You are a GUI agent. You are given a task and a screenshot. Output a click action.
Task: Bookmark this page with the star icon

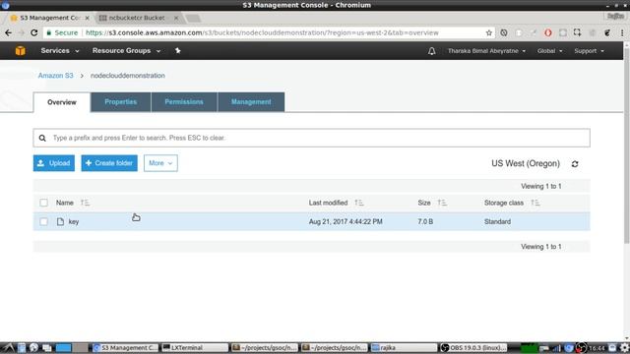pyautogui.click(x=488, y=32)
